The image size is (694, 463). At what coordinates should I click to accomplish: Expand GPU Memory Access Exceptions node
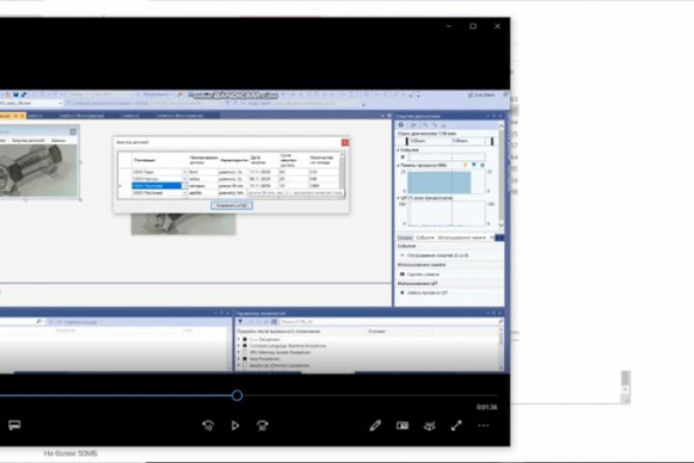pos(239,352)
